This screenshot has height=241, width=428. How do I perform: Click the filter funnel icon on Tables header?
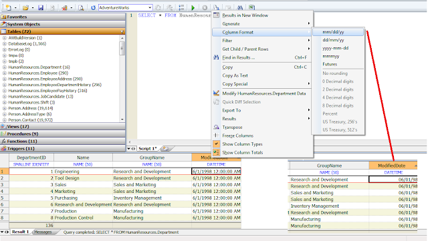(122, 32)
